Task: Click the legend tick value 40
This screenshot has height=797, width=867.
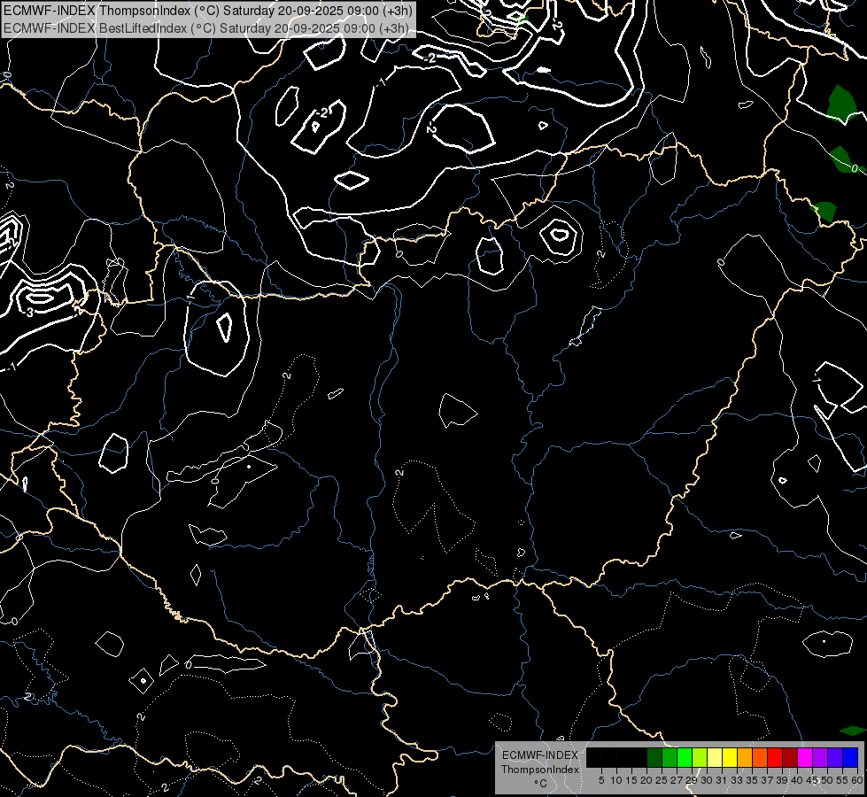Action: 797,780
